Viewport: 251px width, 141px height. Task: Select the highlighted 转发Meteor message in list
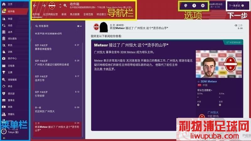point(57,129)
